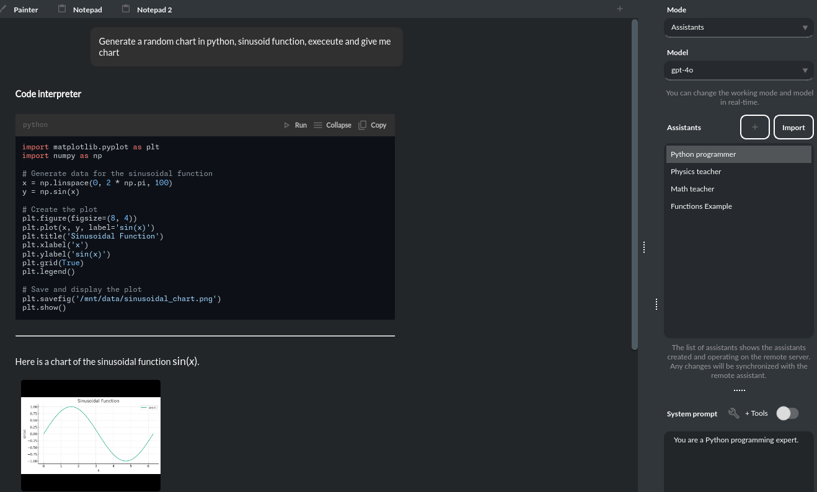This screenshot has height=492, width=817.
Task: Click the dotted divider above System prompt
Action: pos(739,389)
